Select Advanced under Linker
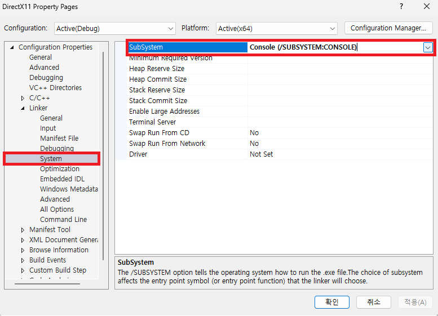This screenshot has width=438, height=316. (x=55, y=199)
